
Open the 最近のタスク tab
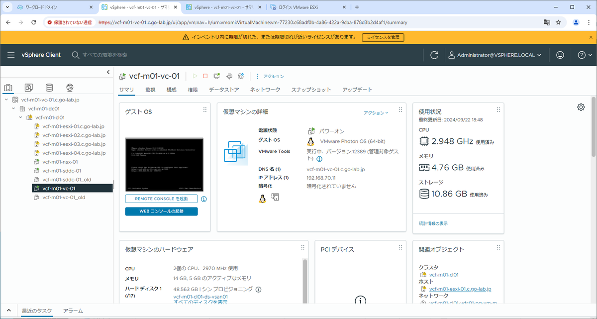pos(37,311)
